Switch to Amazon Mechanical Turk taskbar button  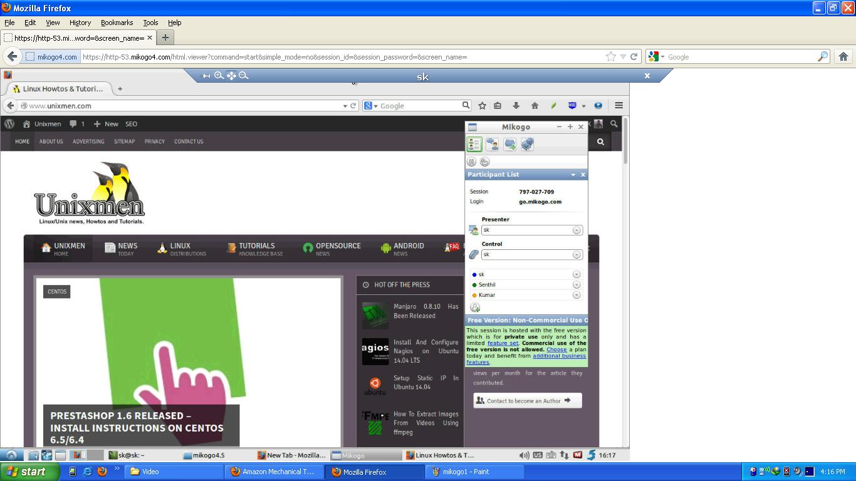pos(274,472)
